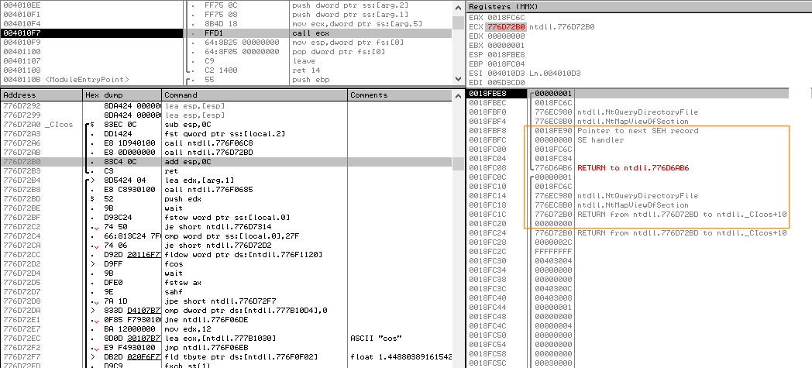
Task: Select the ModuleEntryPoint address 0040110B
Action: tap(17, 80)
